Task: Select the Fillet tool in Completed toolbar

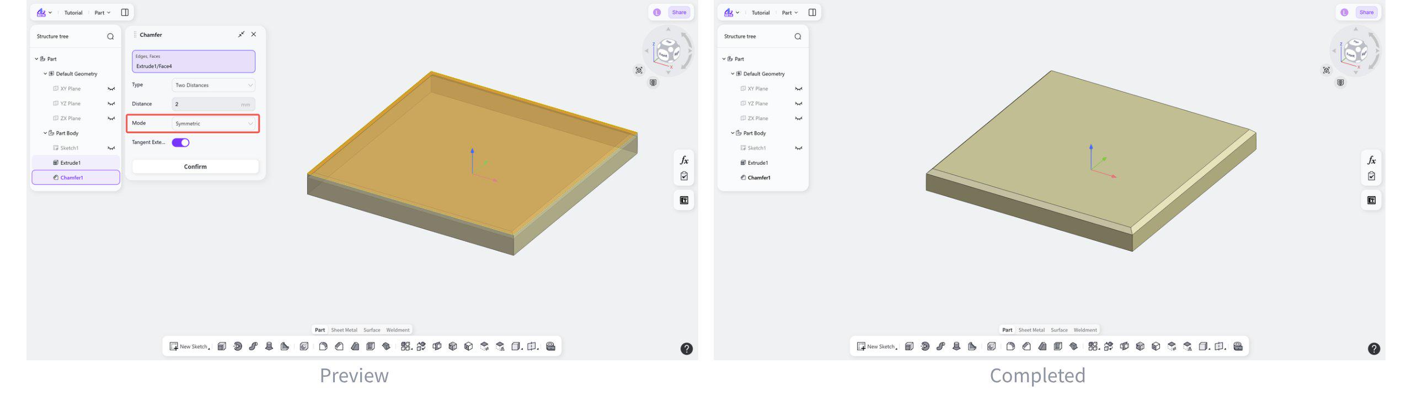Action: [x=1010, y=346]
